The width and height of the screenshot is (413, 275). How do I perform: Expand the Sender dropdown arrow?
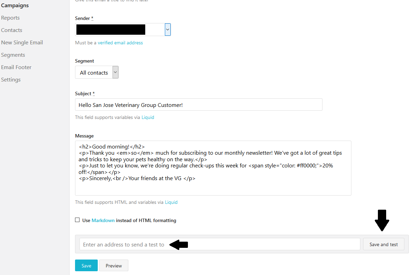168,30
